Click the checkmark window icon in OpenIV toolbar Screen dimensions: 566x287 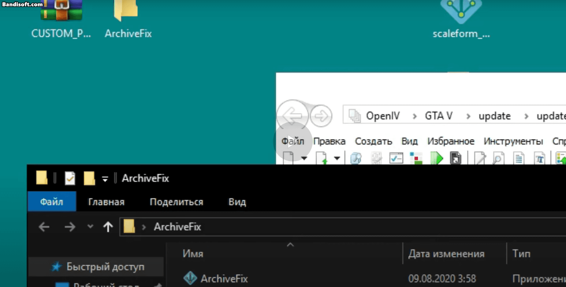point(396,158)
